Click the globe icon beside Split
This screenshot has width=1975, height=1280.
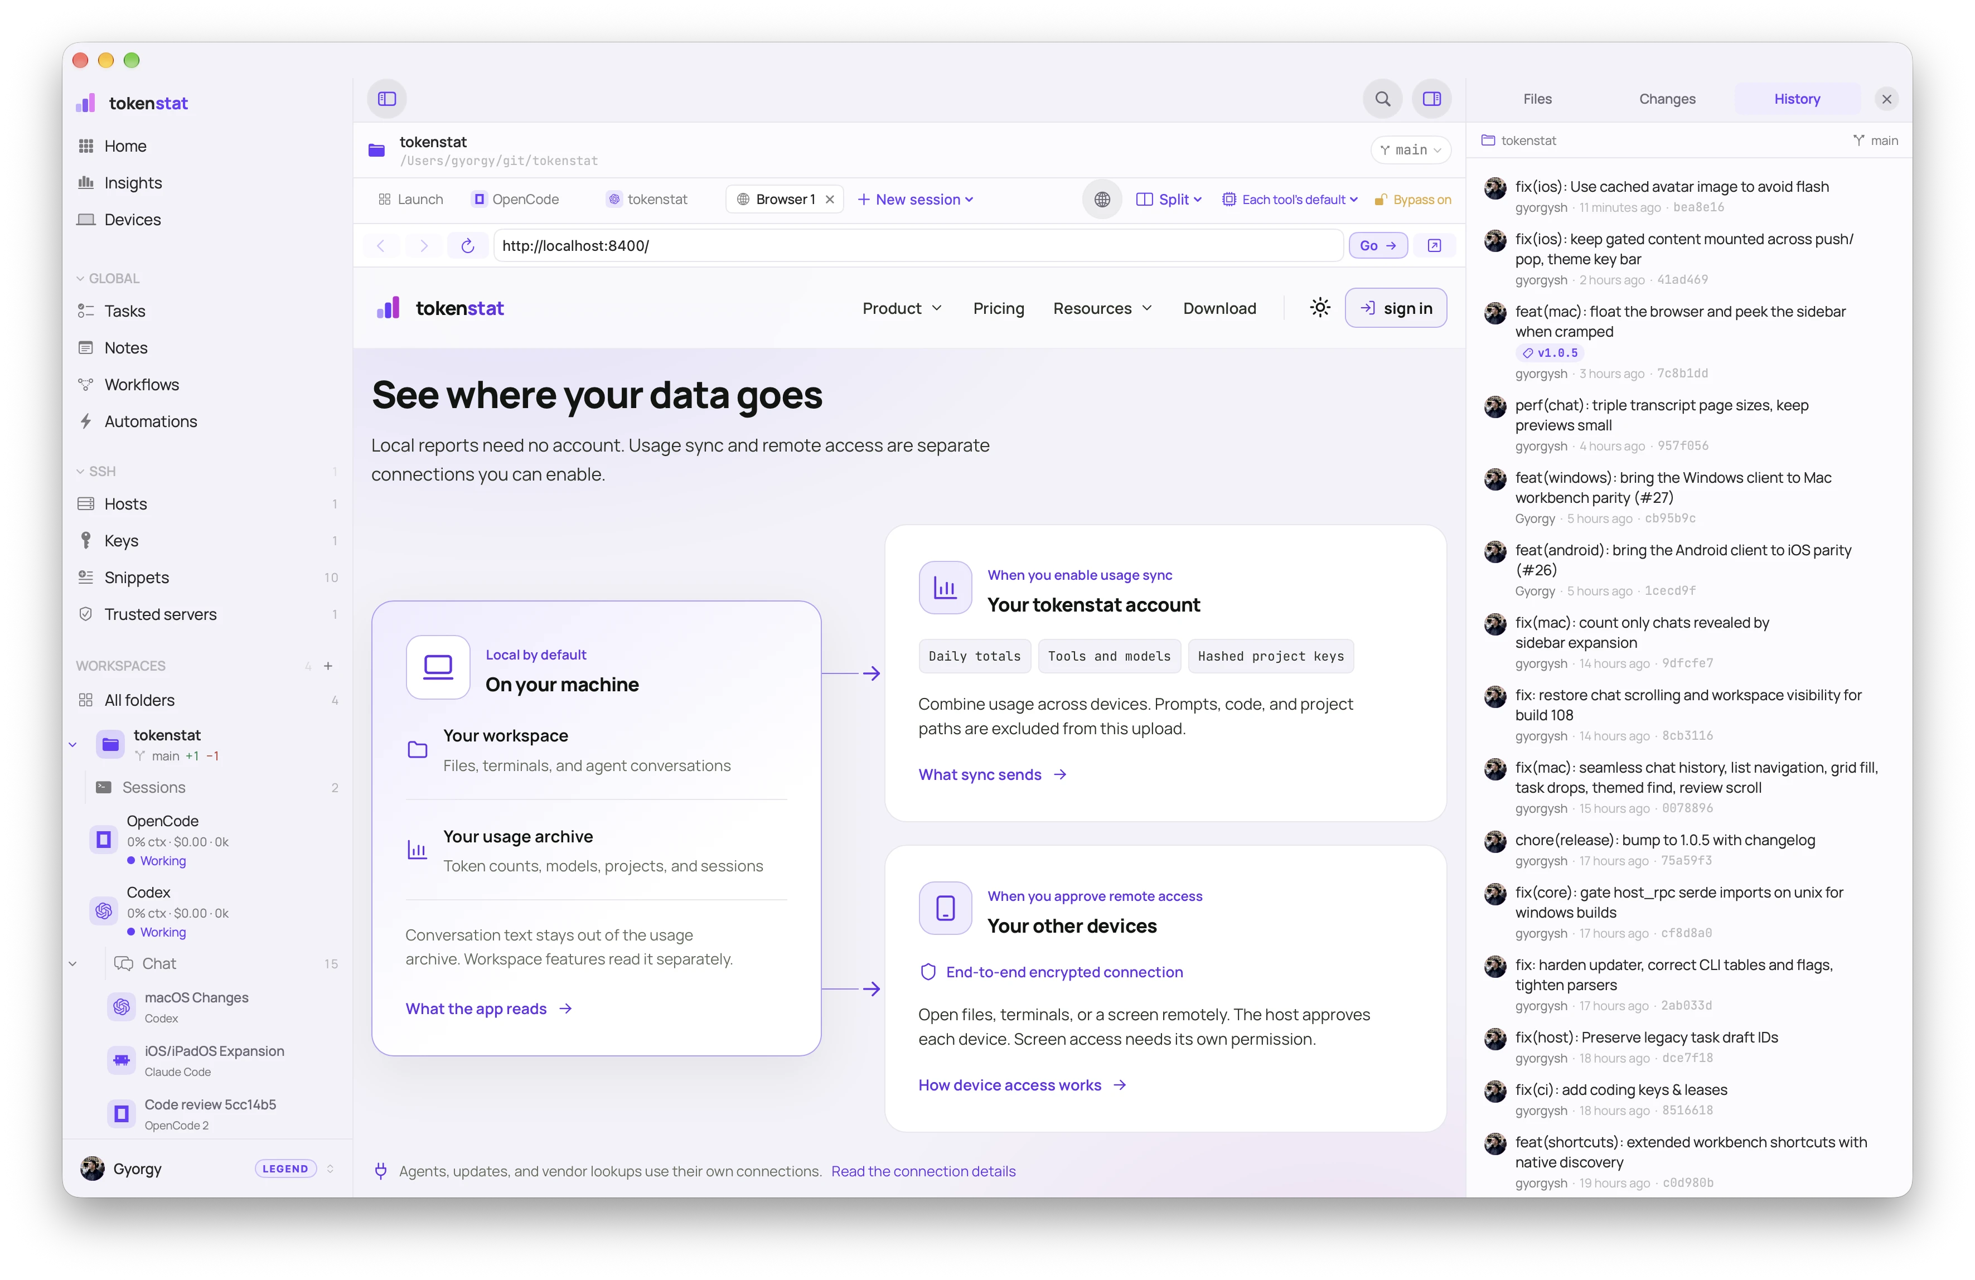pos(1102,199)
